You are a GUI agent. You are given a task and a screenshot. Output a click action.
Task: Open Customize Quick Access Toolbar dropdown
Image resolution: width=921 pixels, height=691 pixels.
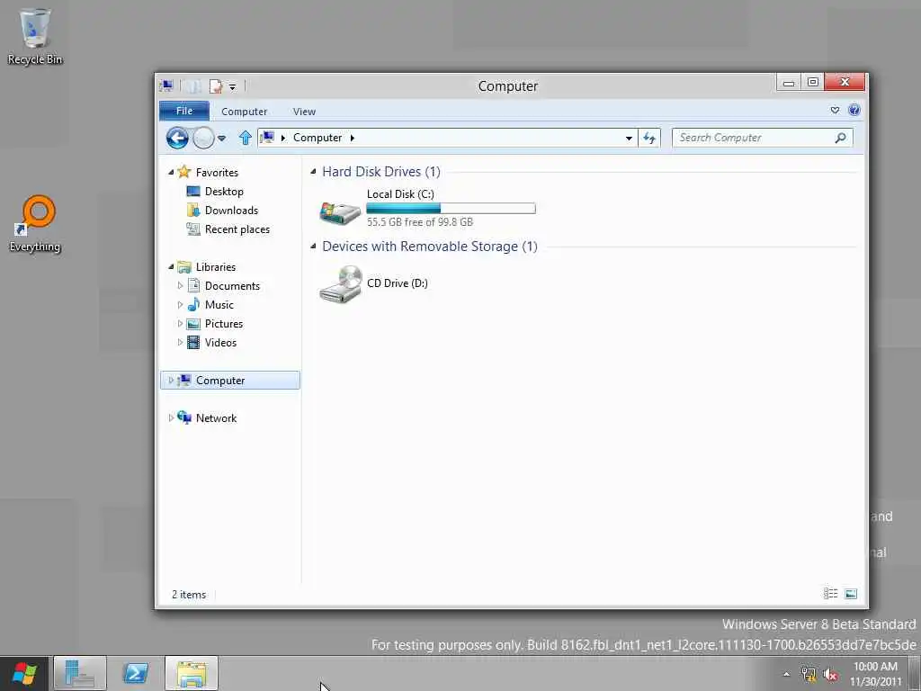point(233,87)
